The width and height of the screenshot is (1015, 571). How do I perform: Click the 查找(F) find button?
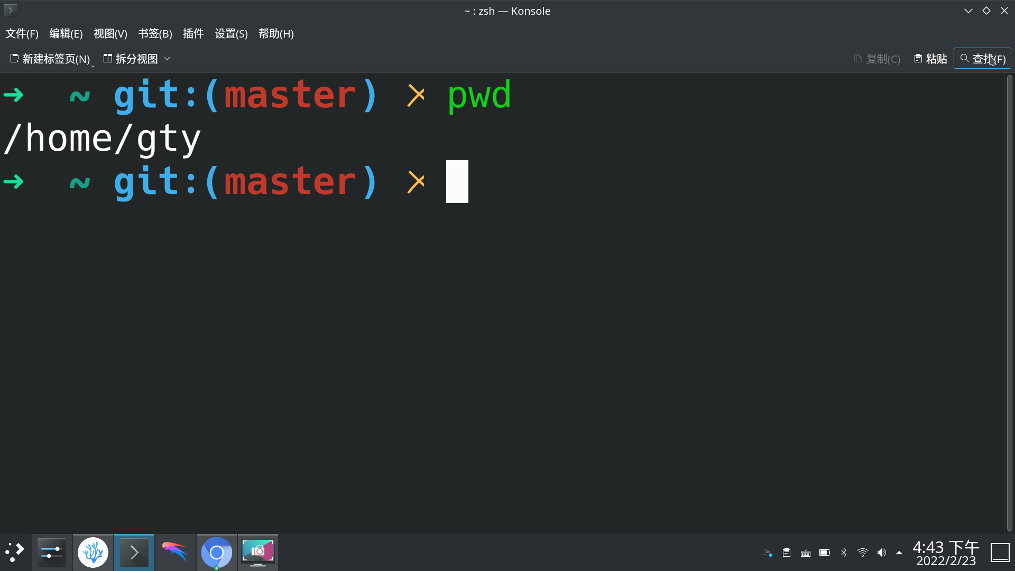[x=982, y=59]
